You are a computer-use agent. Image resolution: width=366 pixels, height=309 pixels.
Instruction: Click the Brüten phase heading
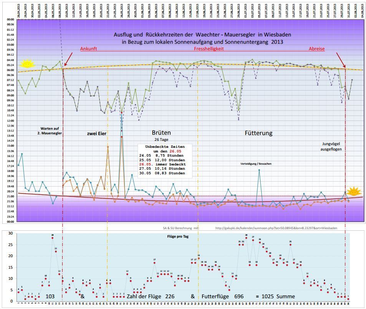pyautogui.click(x=161, y=133)
